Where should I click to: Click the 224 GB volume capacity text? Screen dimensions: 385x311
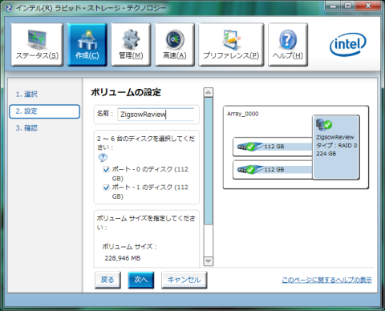pyautogui.click(x=326, y=154)
